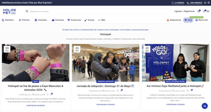The height and width of the screenshot is (112, 211).
Task: Click Continuar Leyendo under Expo Mascotas post
Action: coord(35,105)
